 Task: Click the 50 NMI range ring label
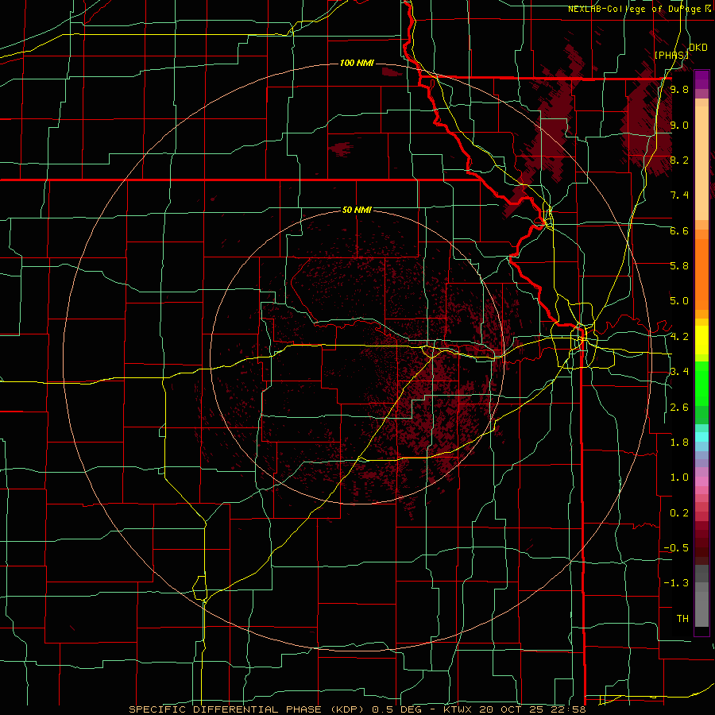357,210
